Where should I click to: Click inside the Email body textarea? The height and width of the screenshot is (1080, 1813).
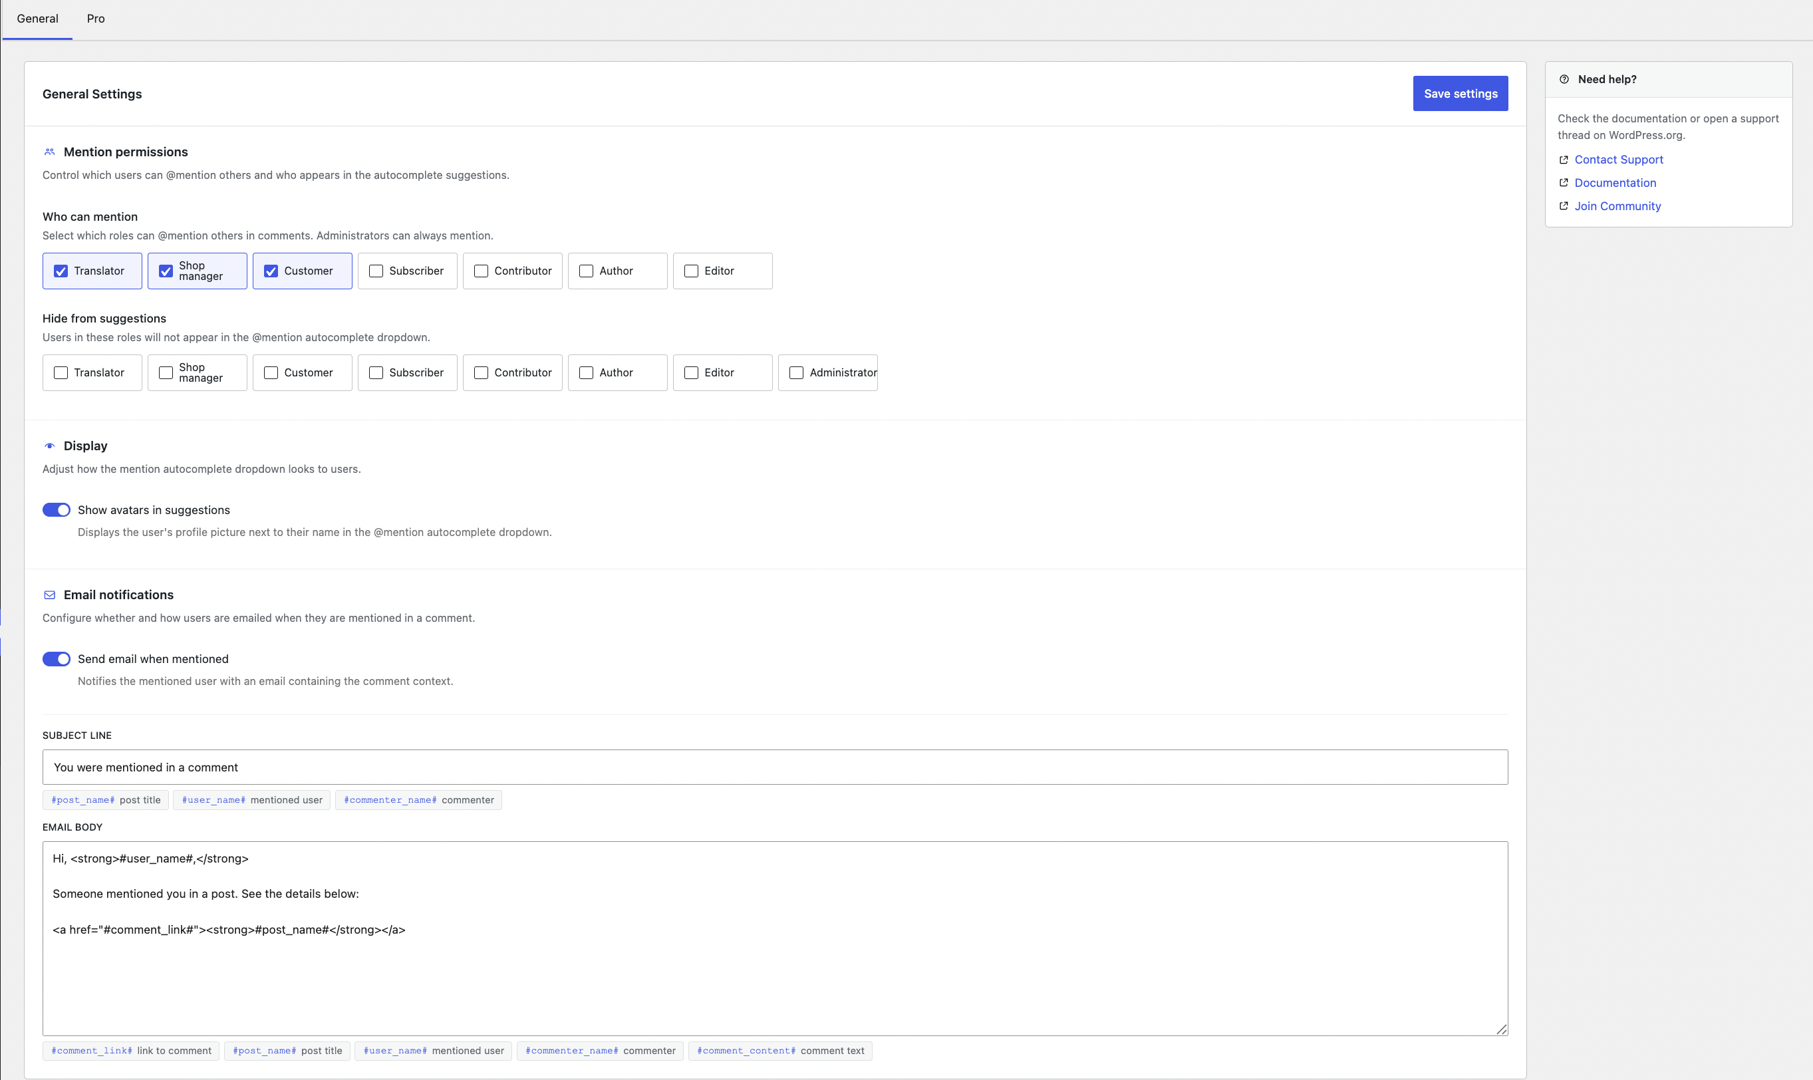[775, 939]
